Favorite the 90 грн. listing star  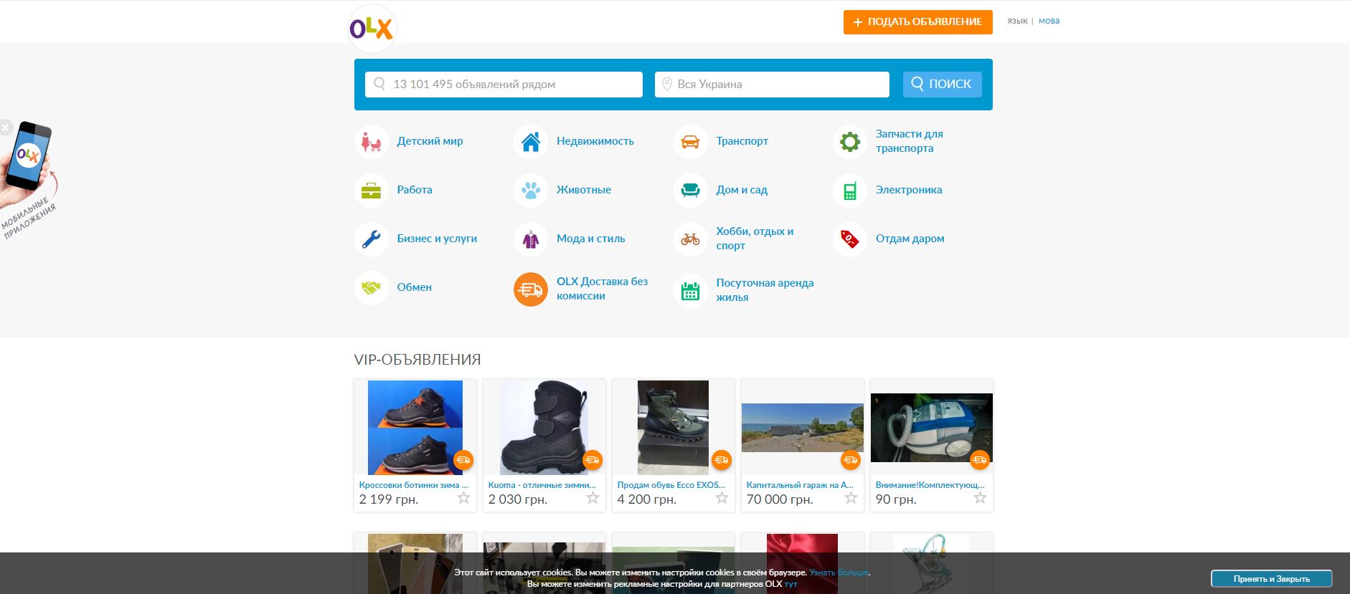[981, 498]
